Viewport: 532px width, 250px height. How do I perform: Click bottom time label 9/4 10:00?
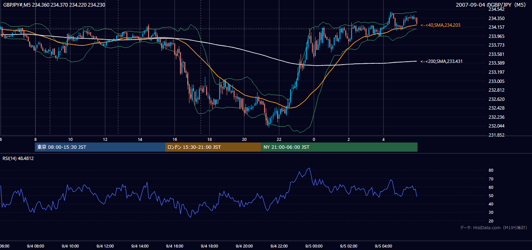(x=70, y=246)
